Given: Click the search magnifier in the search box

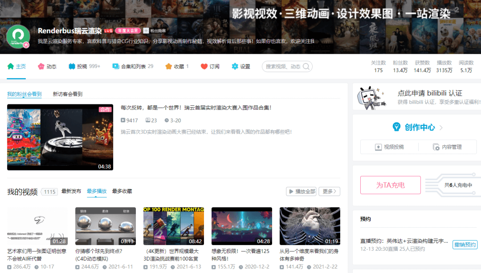Looking at the screenshot, I should (x=306, y=66).
